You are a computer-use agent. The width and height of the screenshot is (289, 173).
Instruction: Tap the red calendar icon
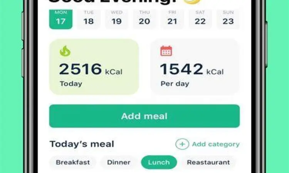tap(166, 51)
